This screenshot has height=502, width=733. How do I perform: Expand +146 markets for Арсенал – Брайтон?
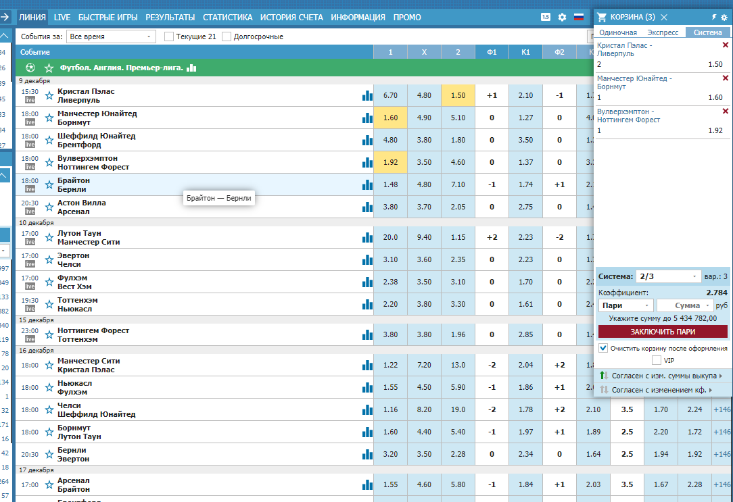point(722,484)
